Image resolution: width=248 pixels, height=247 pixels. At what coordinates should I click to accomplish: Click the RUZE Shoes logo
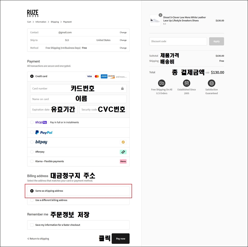(x=33, y=13)
